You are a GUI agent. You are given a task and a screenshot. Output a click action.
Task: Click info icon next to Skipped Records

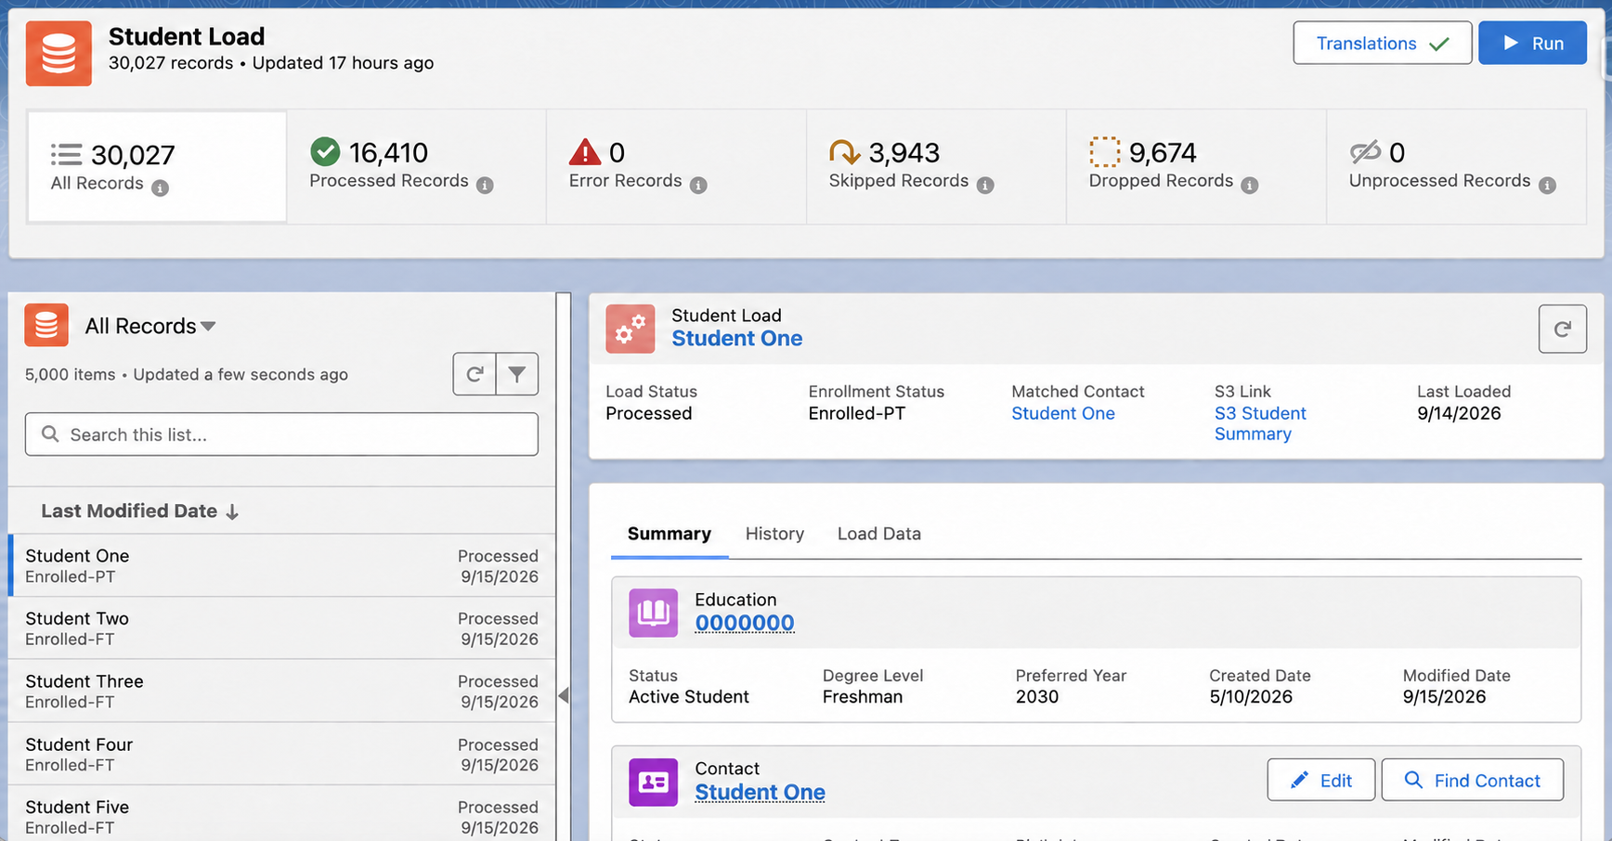pos(985,186)
